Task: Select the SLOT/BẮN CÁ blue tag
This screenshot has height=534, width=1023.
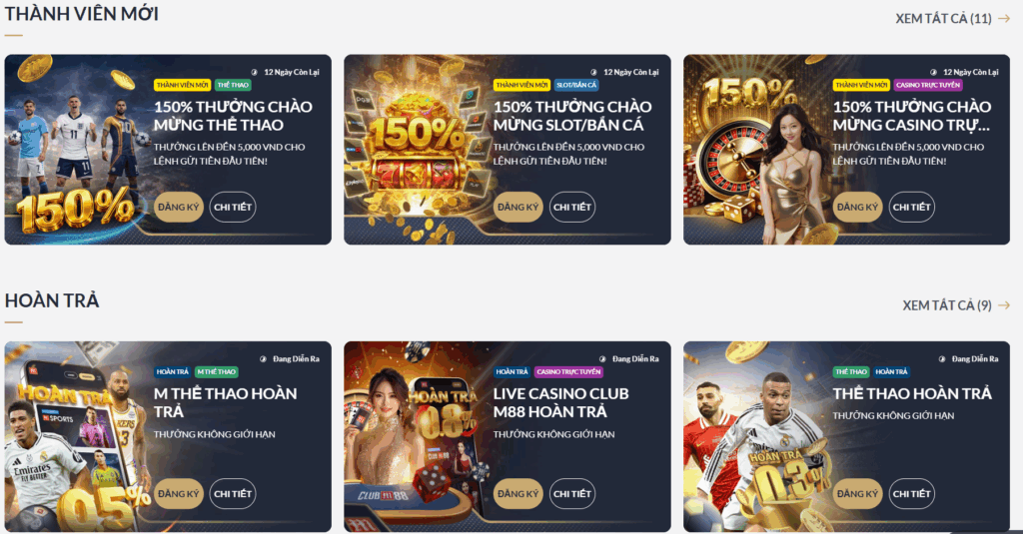Action: pyautogui.click(x=576, y=86)
